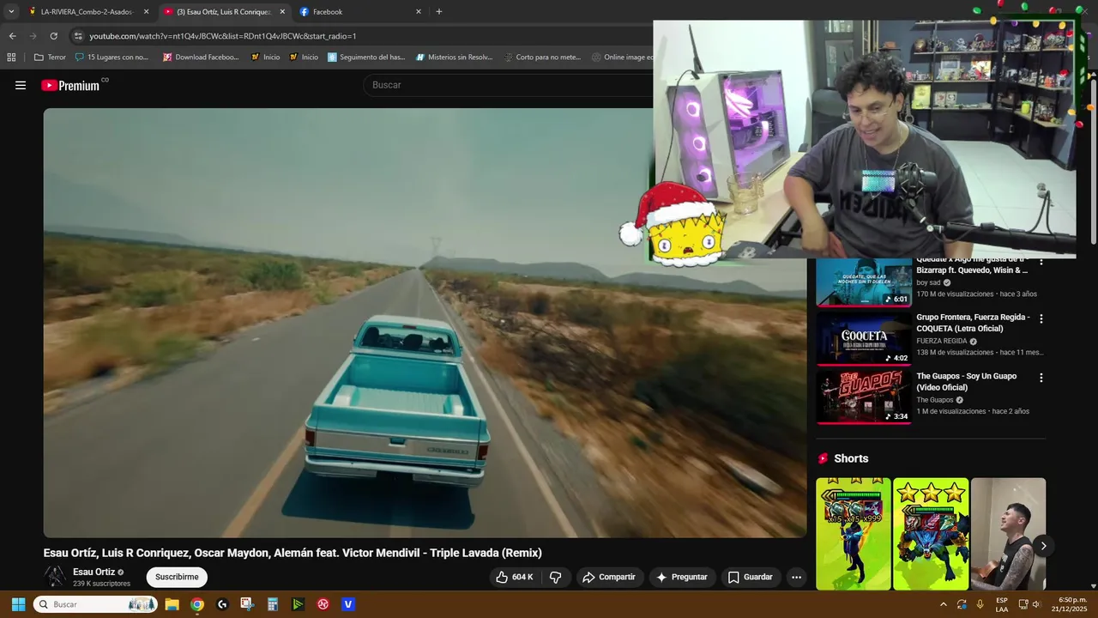
Task: Open options for Grupo Frontera COQUETA video
Action: coord(1041,318)
